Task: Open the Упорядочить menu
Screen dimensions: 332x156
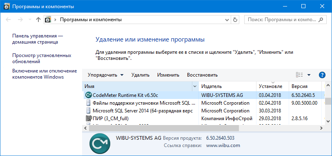Action: [x=106, y=75]
